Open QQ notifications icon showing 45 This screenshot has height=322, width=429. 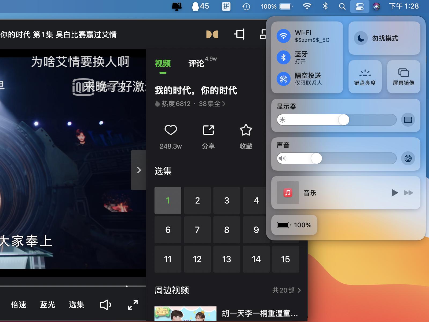(x=200, y=6)
